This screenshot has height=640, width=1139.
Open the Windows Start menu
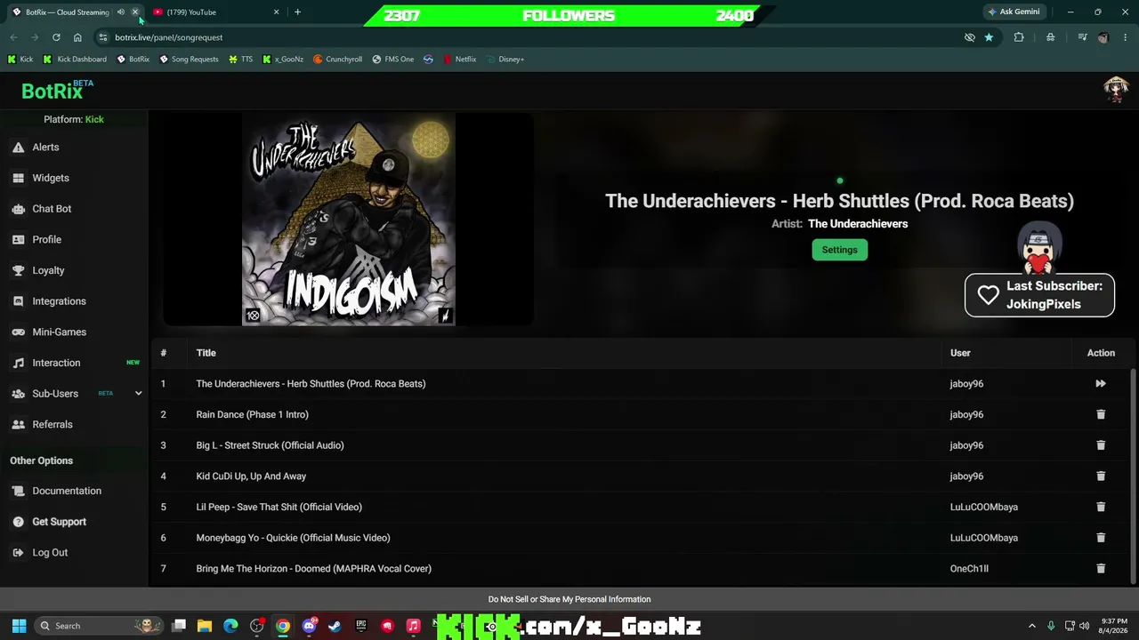19,626
